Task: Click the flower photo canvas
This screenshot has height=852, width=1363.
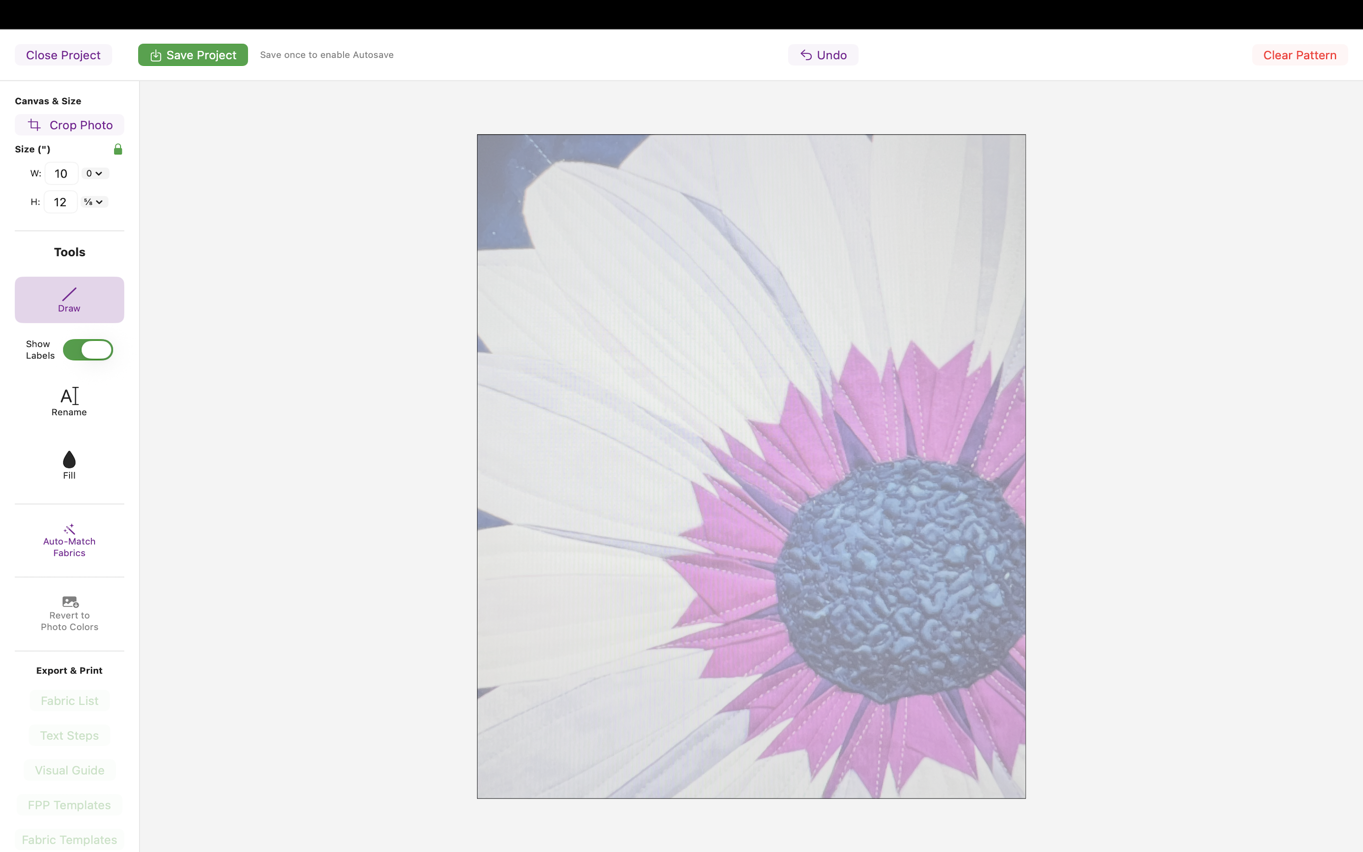Action: coord(751,466)
